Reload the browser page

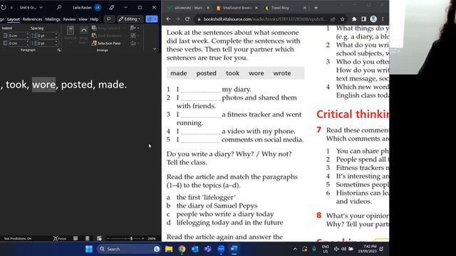coord(187,19)
